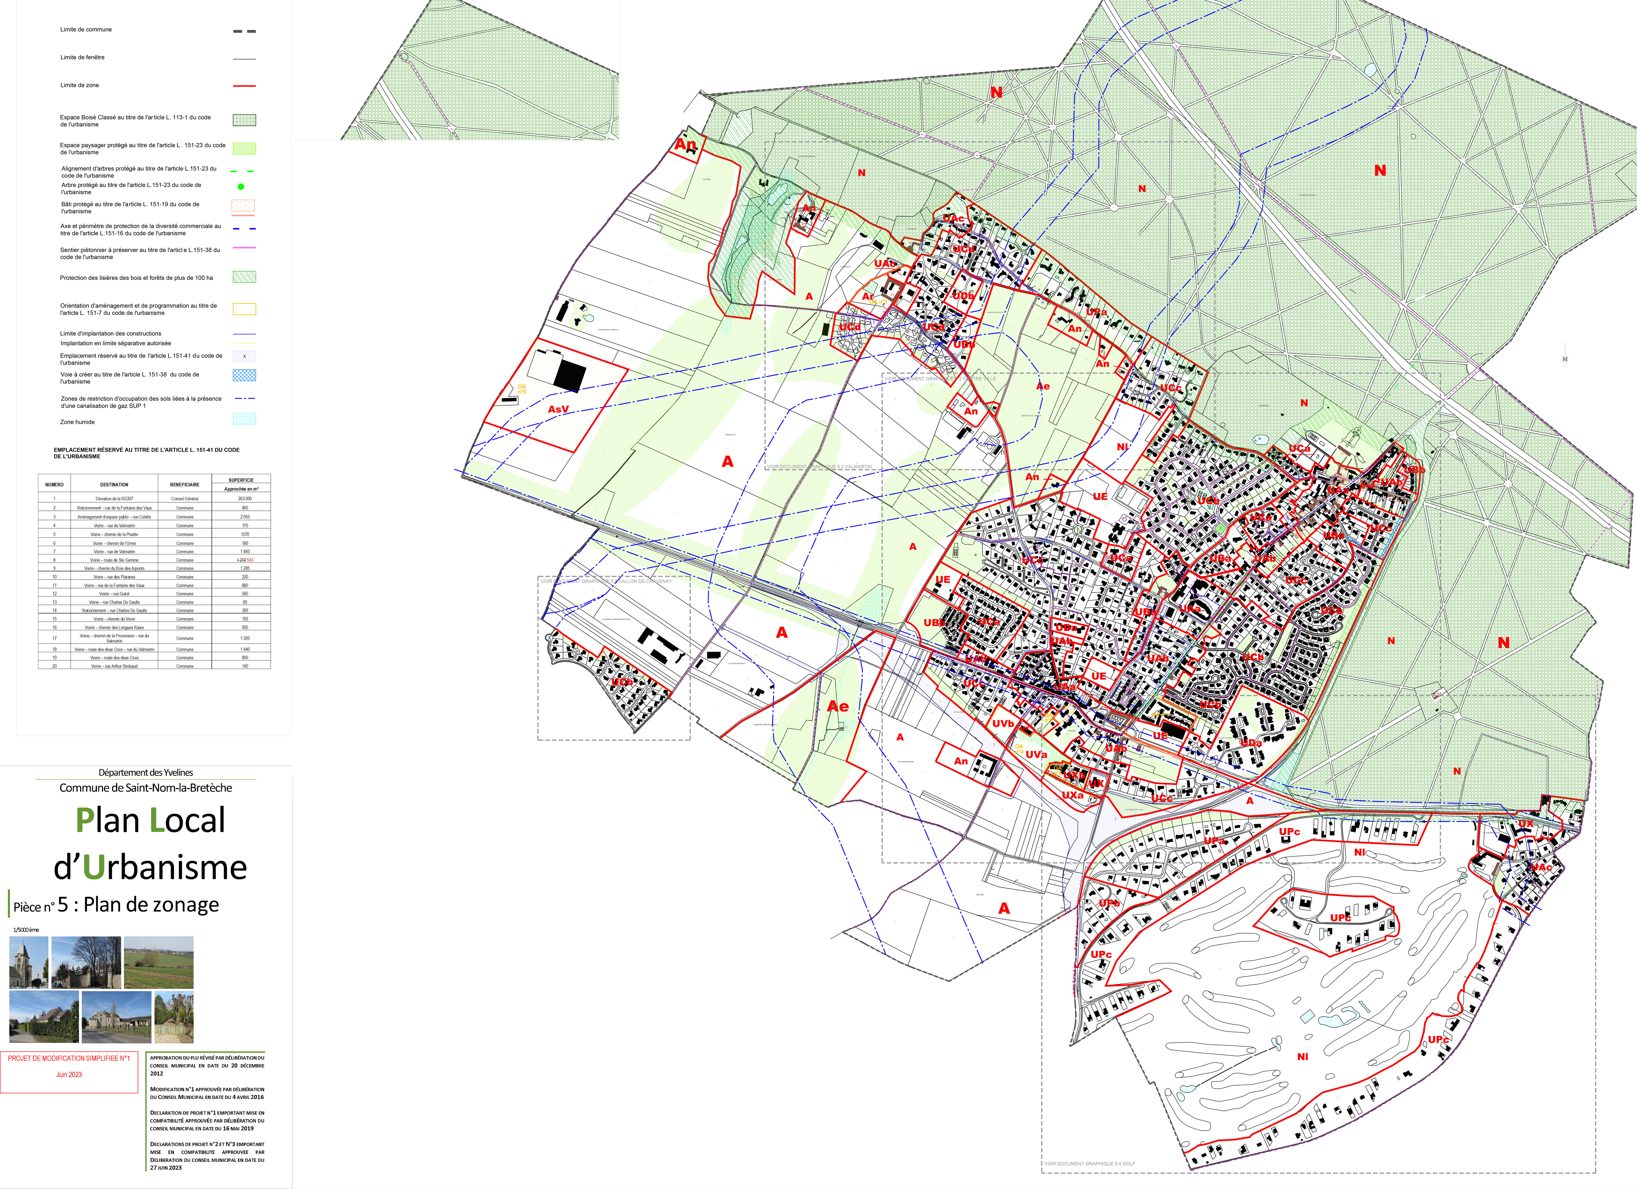Click the table header 'NUMERO'
1637x1189 pixels.
point(54,485)
